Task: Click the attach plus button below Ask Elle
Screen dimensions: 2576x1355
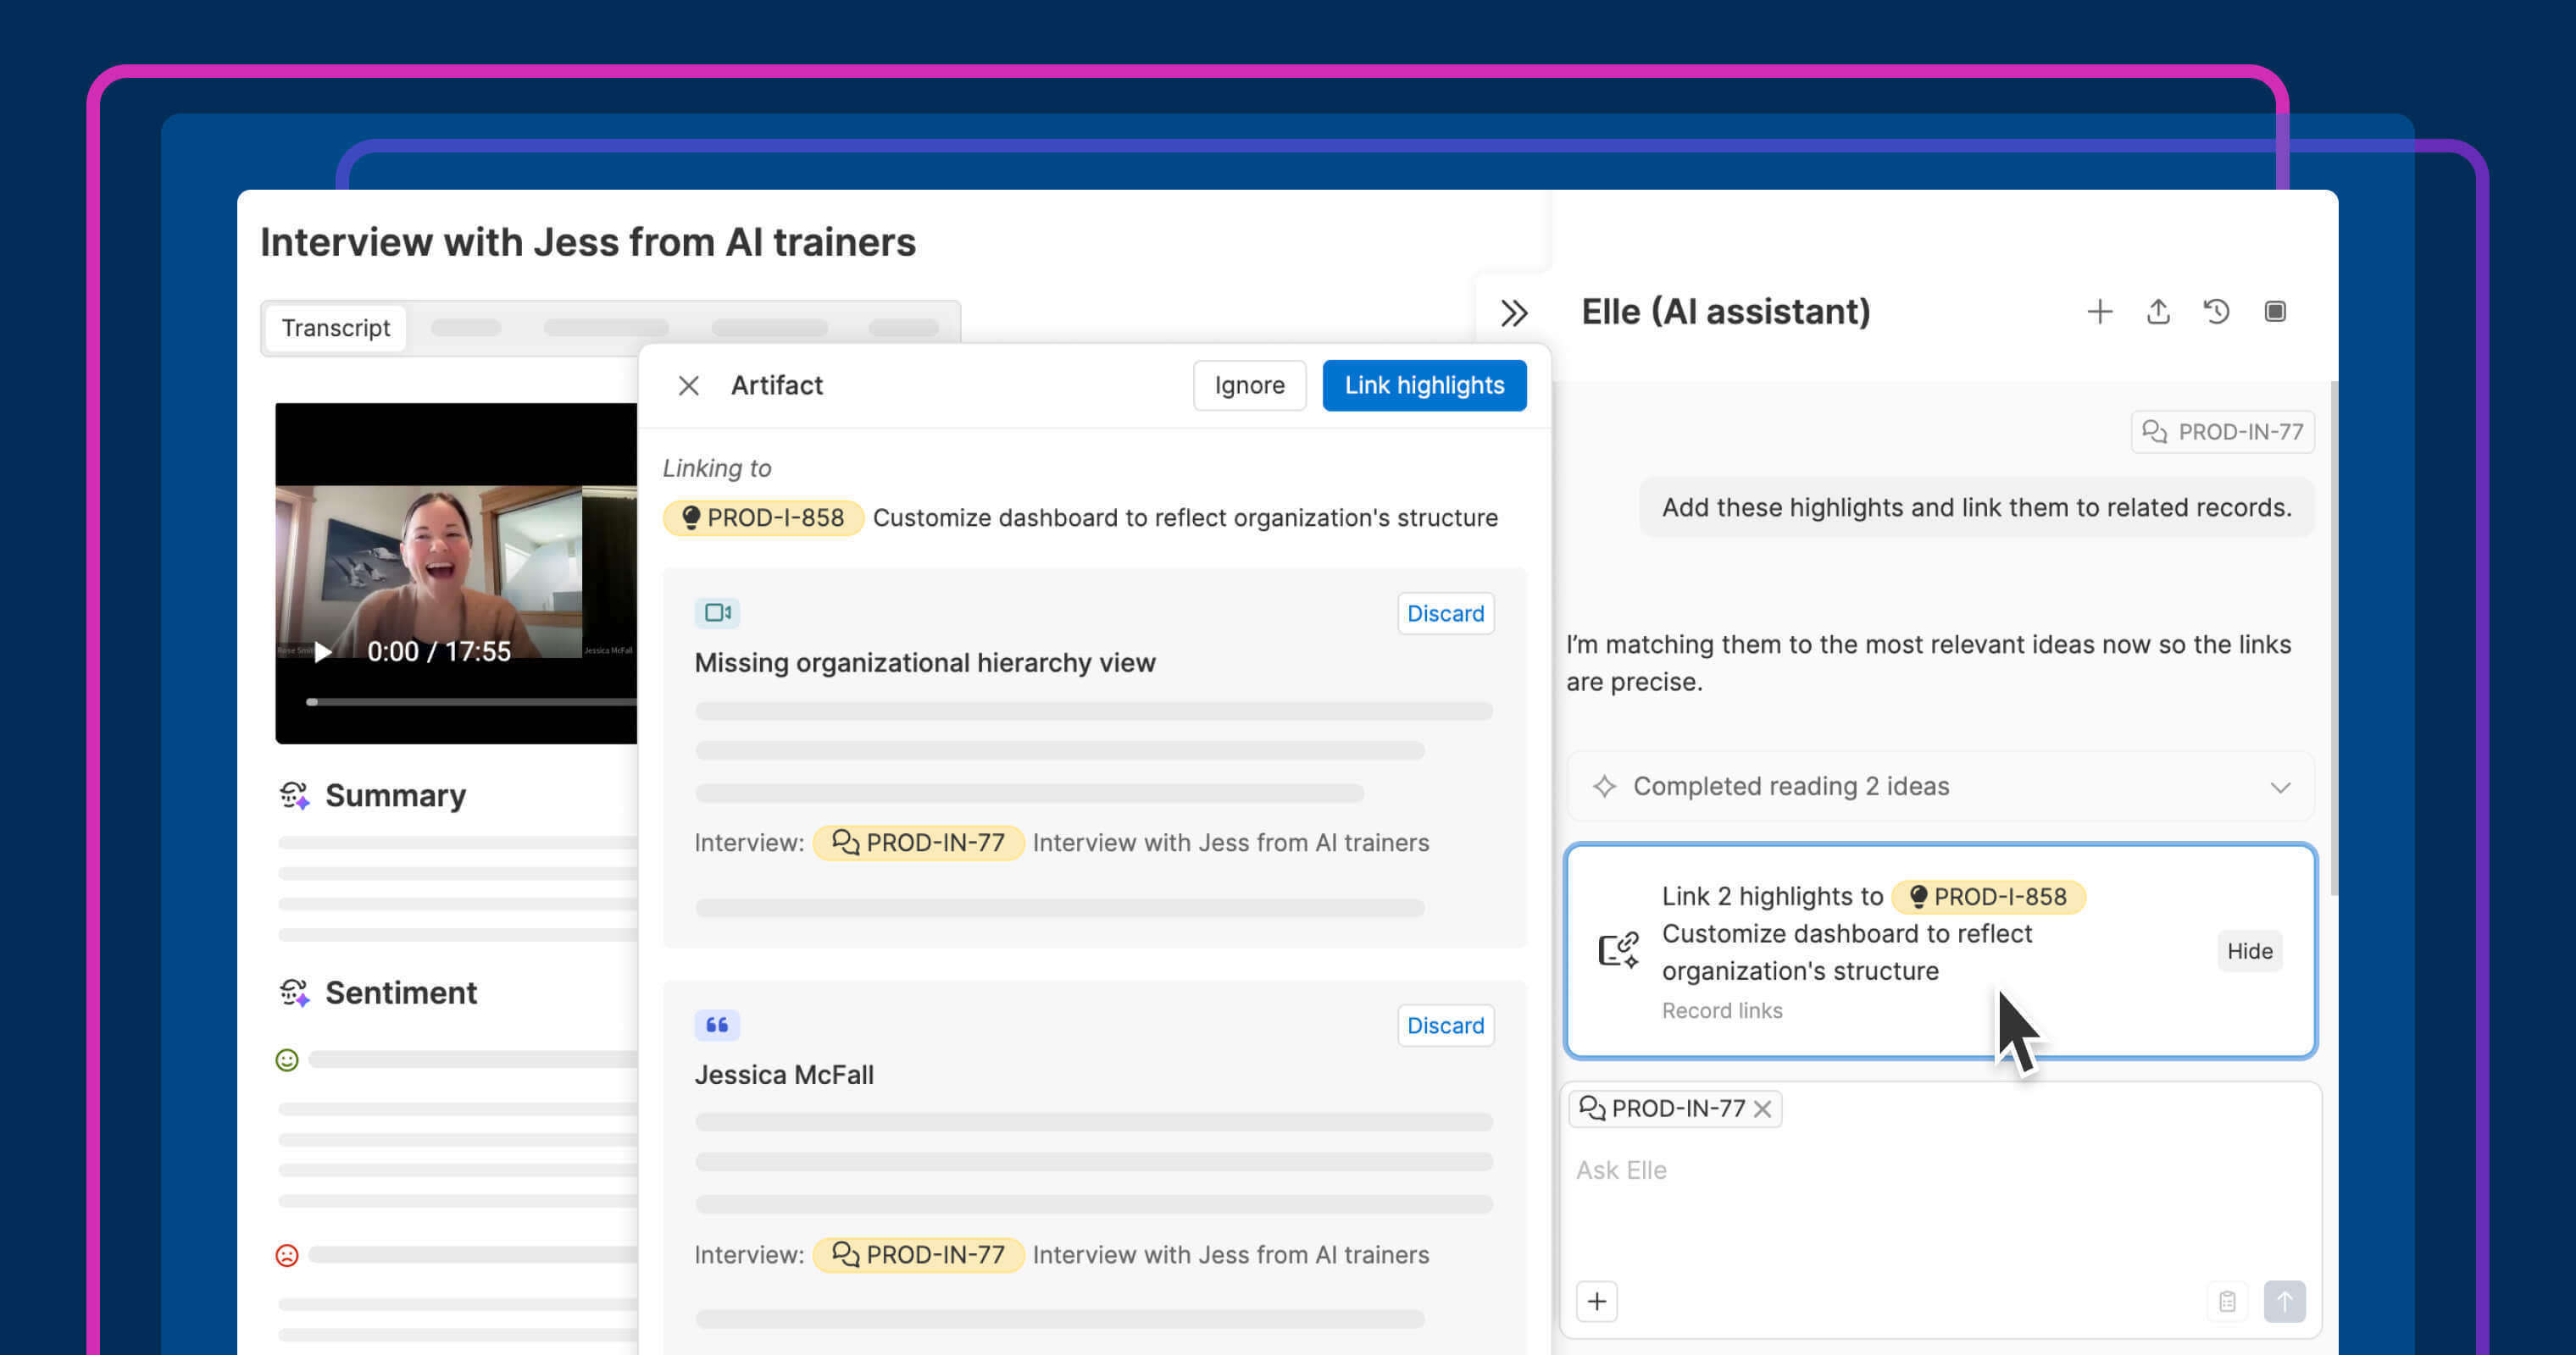Action: (1596, 1301)
